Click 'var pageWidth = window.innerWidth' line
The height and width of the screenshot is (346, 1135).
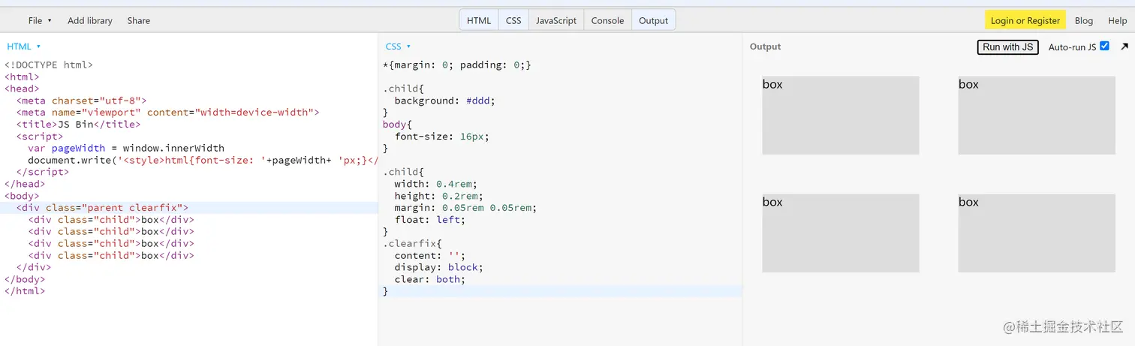(126, 148)
